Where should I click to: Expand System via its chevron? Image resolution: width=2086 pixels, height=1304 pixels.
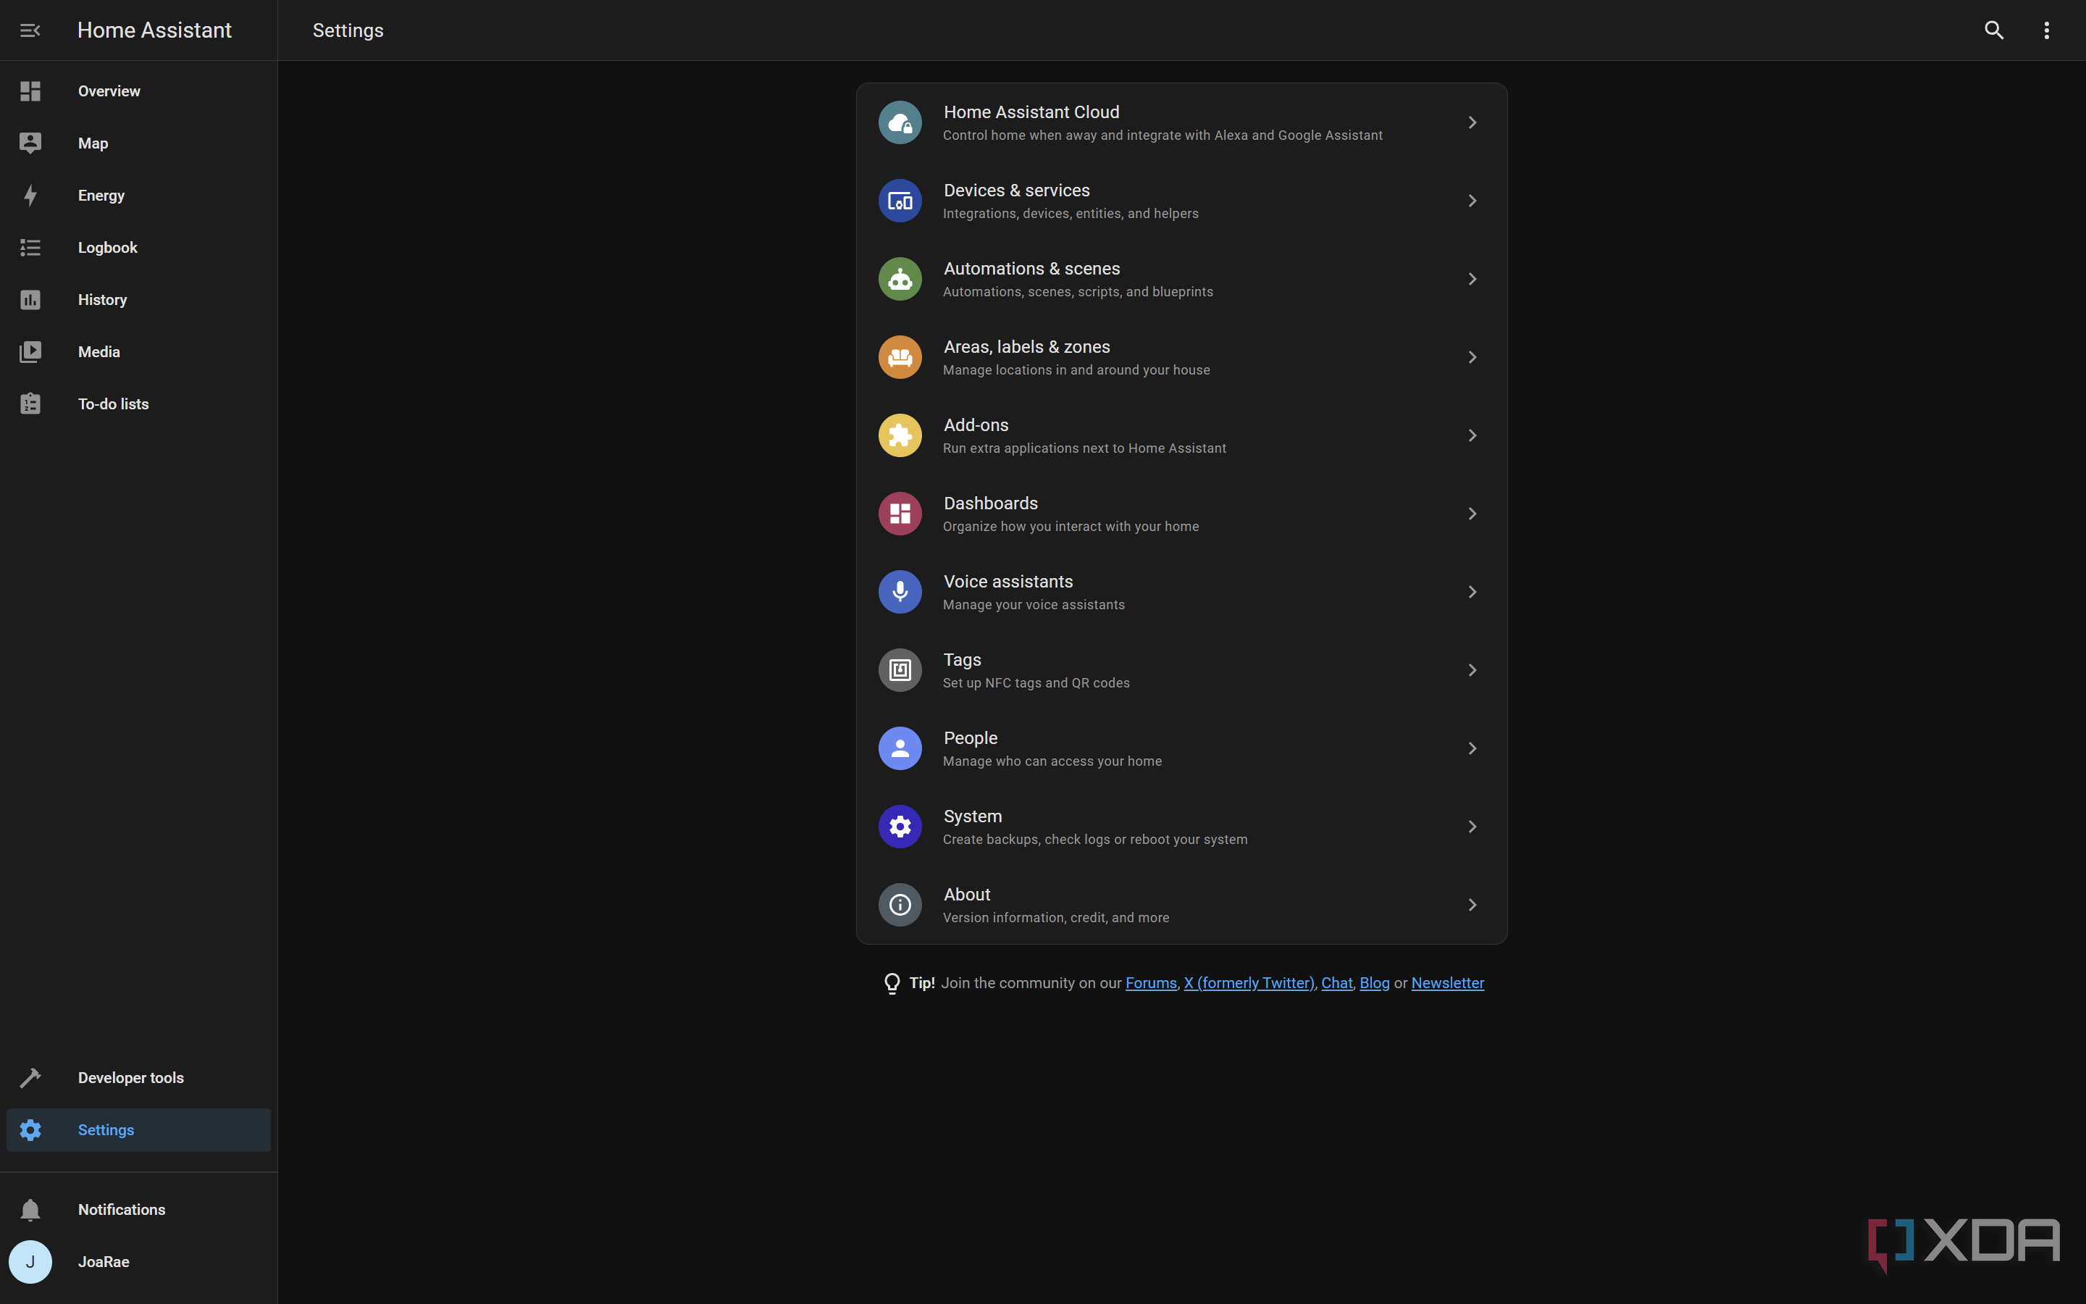click(x=1473, y=826)
